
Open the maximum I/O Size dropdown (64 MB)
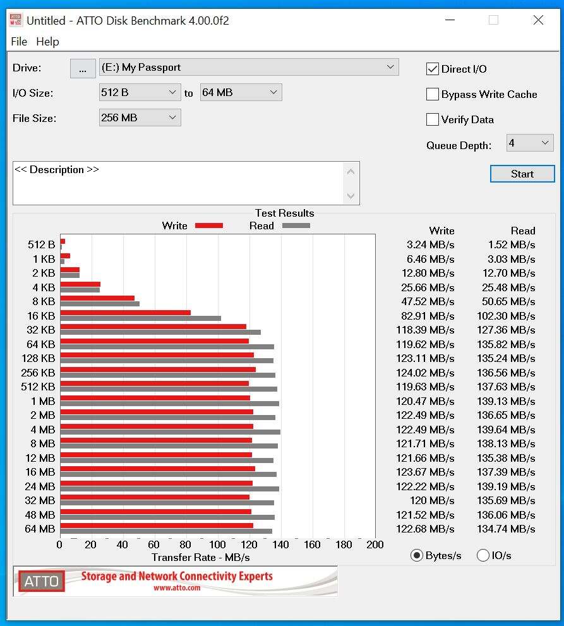click(x=241, y=92)
